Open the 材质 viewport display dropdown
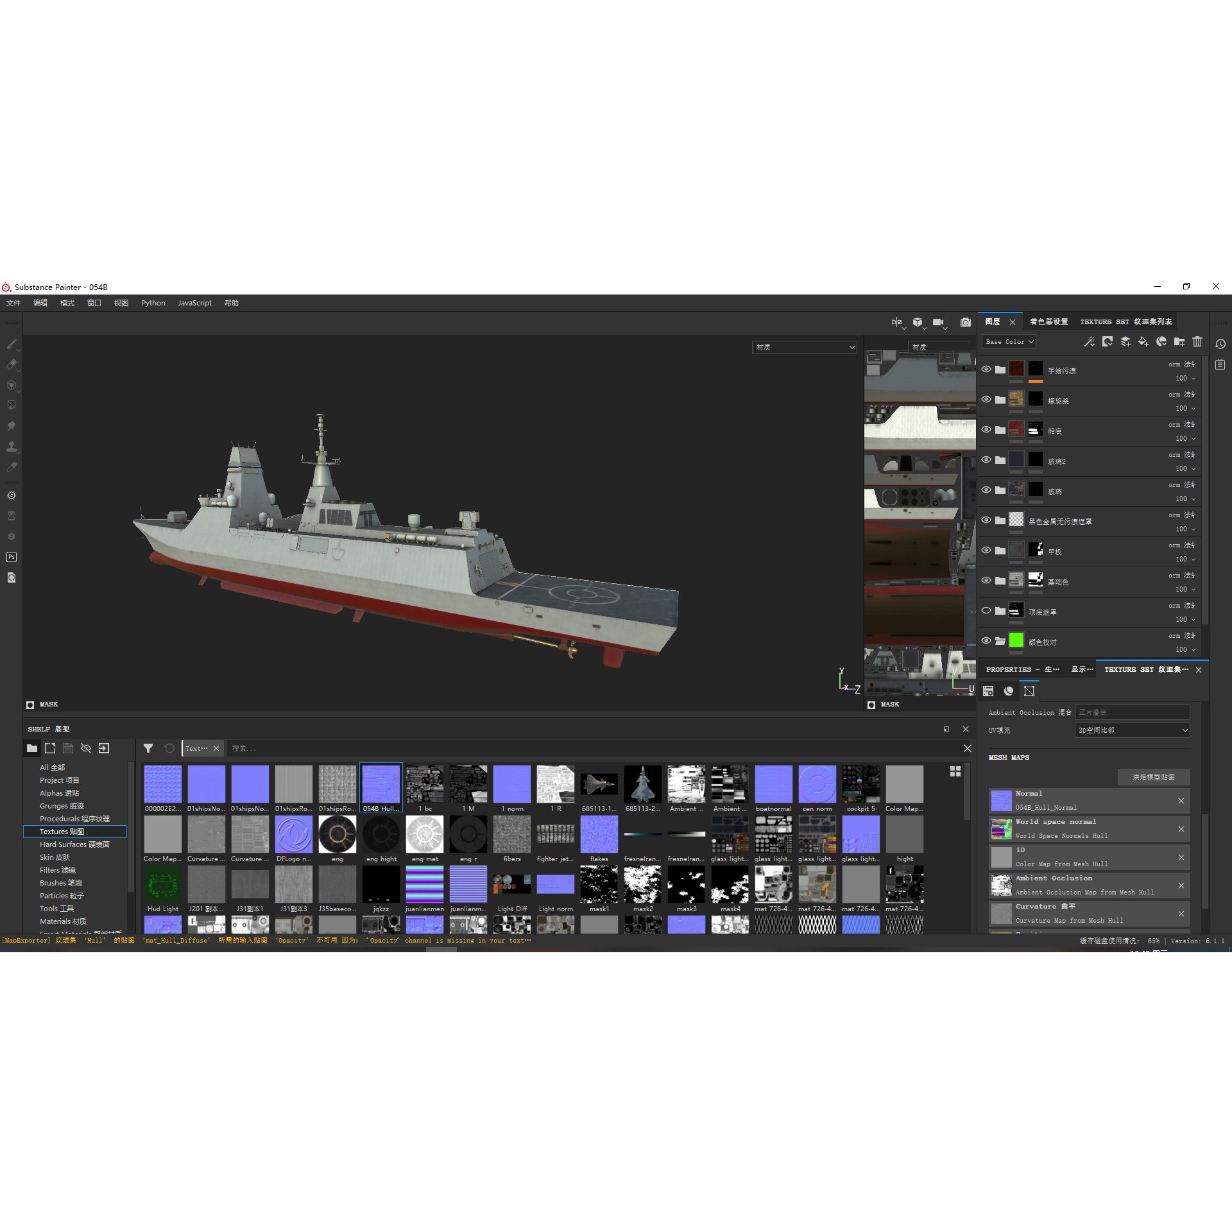1232x1232 pixels. 804,347
